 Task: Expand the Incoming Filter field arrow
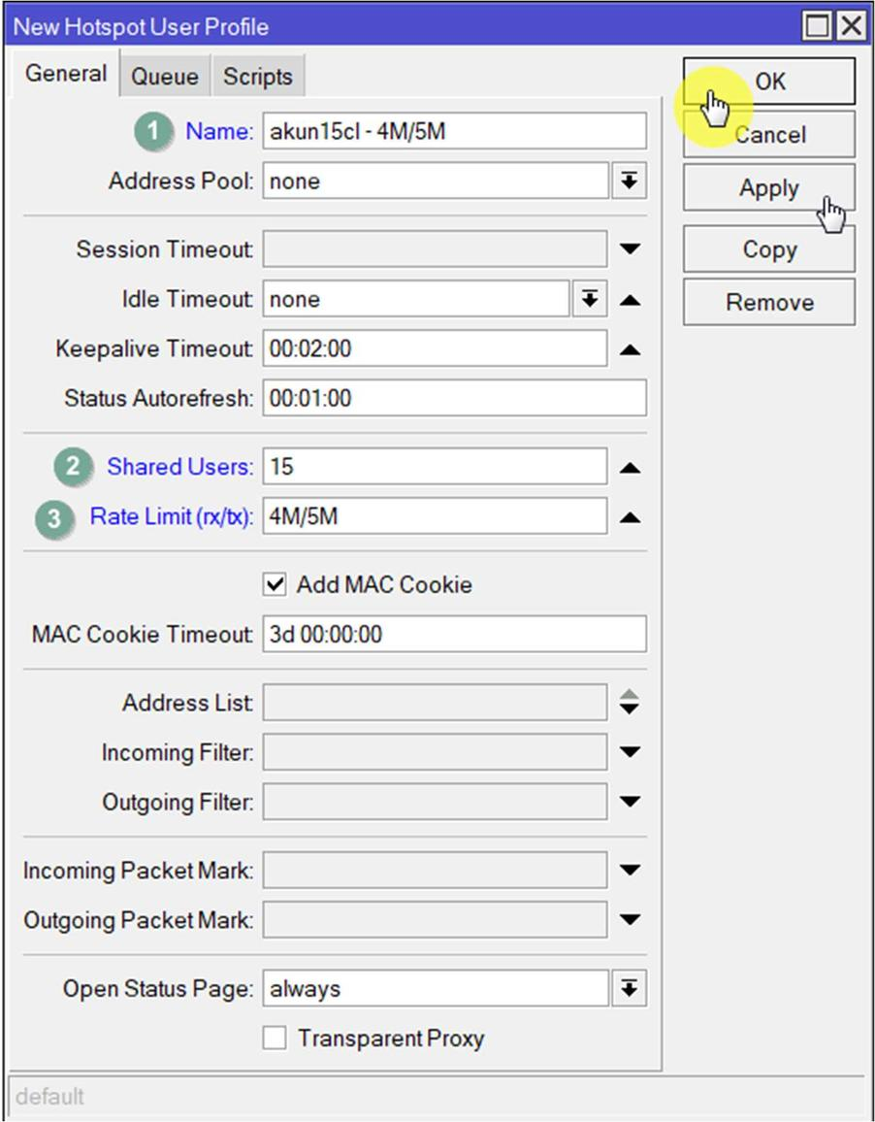tap(630, 752)
